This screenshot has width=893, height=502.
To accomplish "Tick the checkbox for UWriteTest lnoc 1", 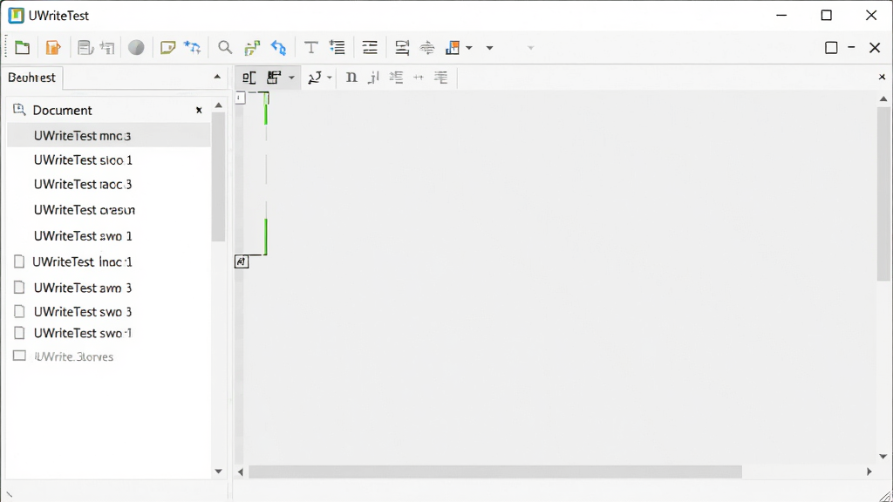I will 19,261.
